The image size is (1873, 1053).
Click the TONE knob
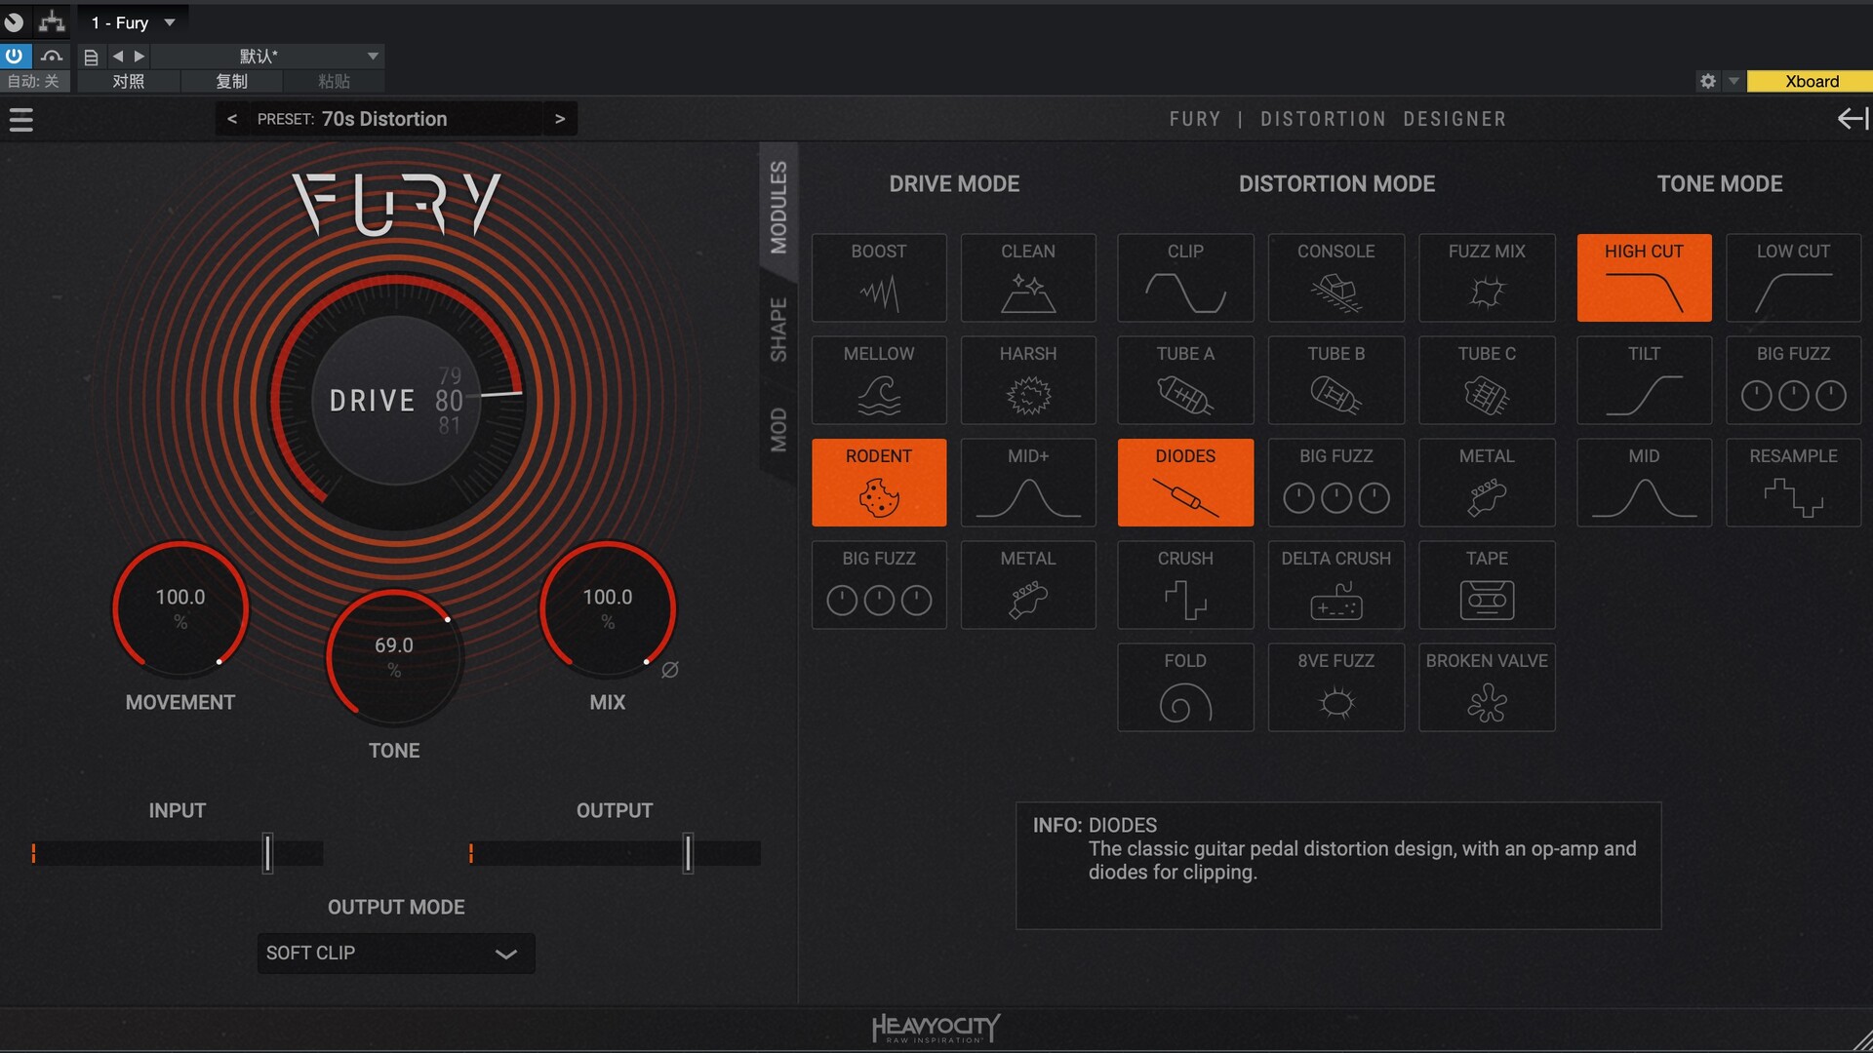(394, 657)
